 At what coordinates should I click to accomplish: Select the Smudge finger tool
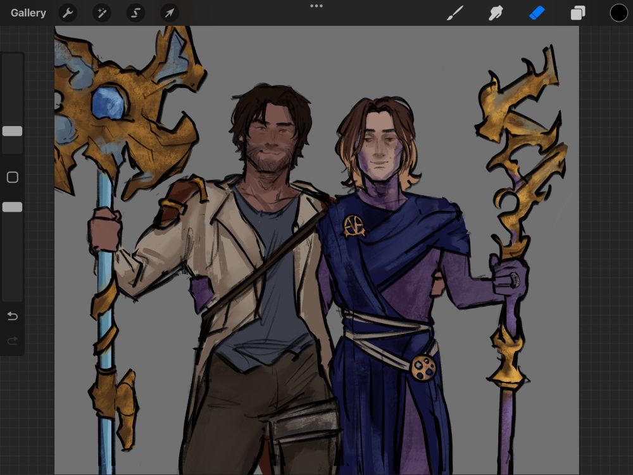(496, 13)
